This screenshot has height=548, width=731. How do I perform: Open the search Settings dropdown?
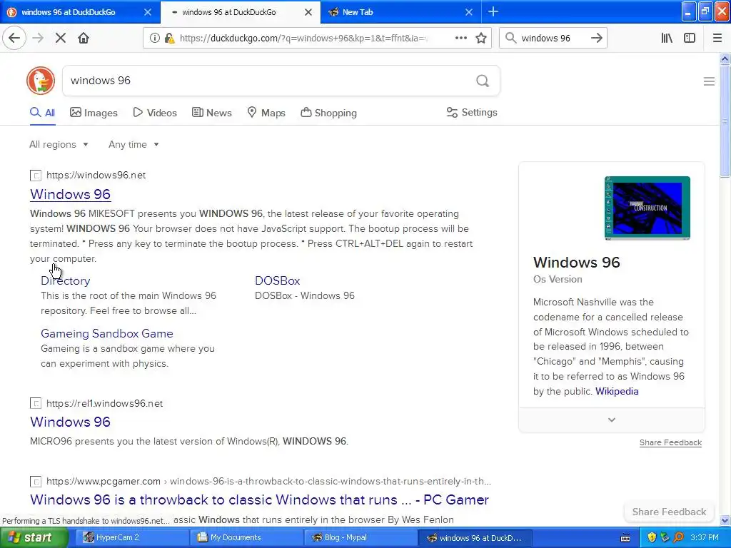tap(472, 112)
